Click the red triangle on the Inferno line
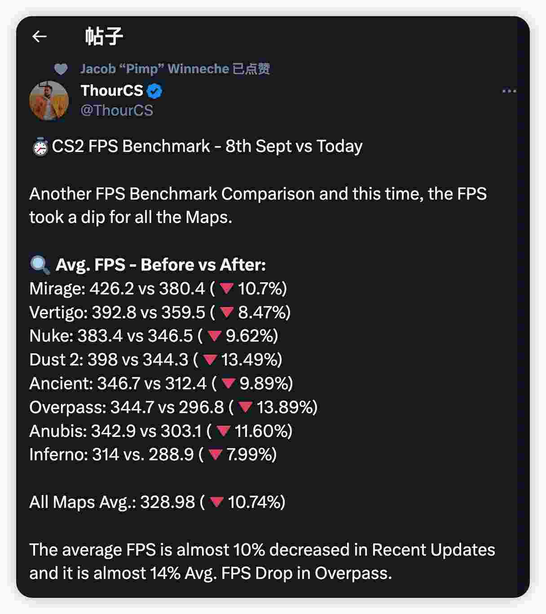The height and width of the screenshot is (614, 546). 215,454
